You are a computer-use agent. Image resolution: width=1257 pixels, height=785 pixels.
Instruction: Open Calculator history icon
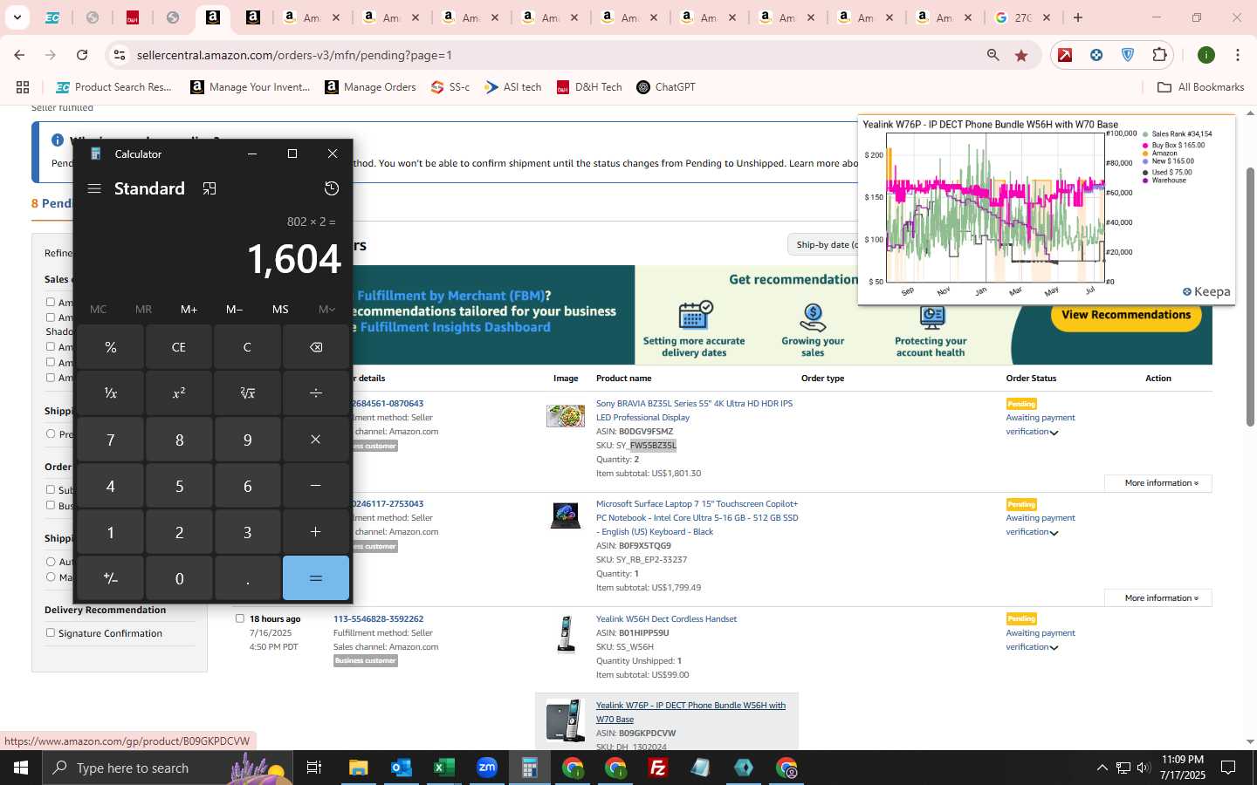pos(332,188)
